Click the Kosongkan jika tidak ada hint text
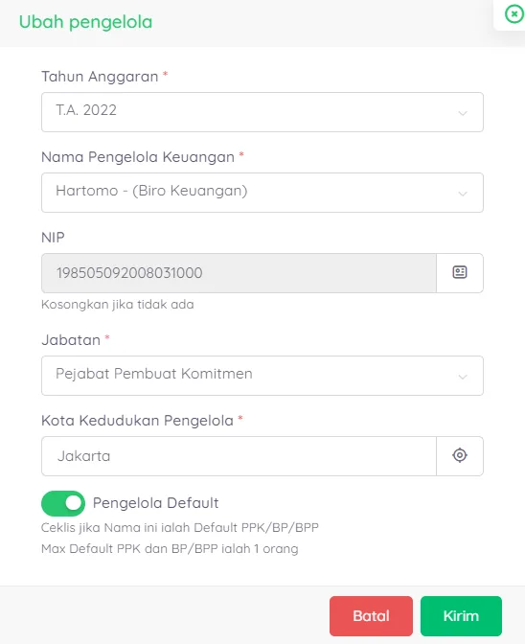 pos(118,305)
